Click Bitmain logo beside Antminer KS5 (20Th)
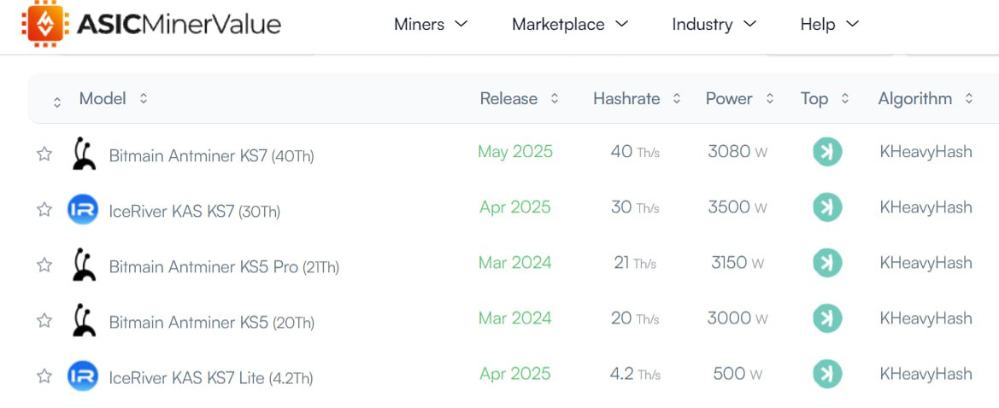Screen dimensions: 999x408 pos(83,319)
